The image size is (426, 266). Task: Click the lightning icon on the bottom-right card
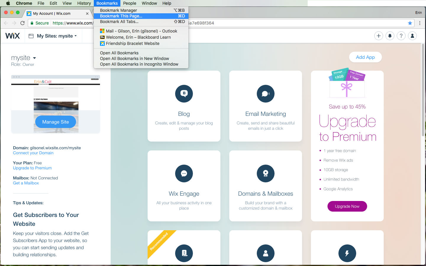point(347,253)
